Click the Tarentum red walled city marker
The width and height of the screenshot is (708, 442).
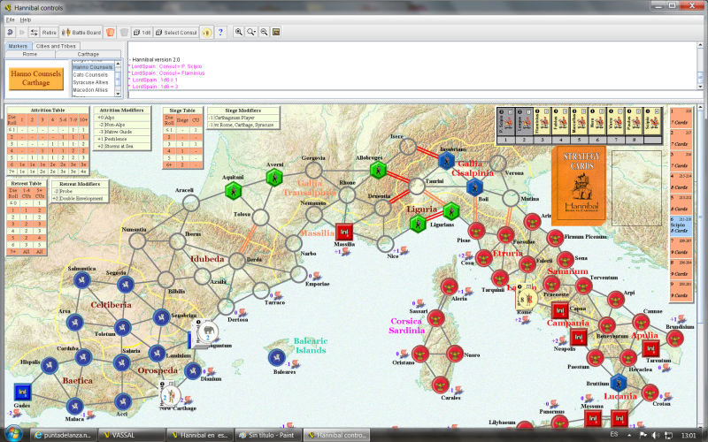[650, 348]
